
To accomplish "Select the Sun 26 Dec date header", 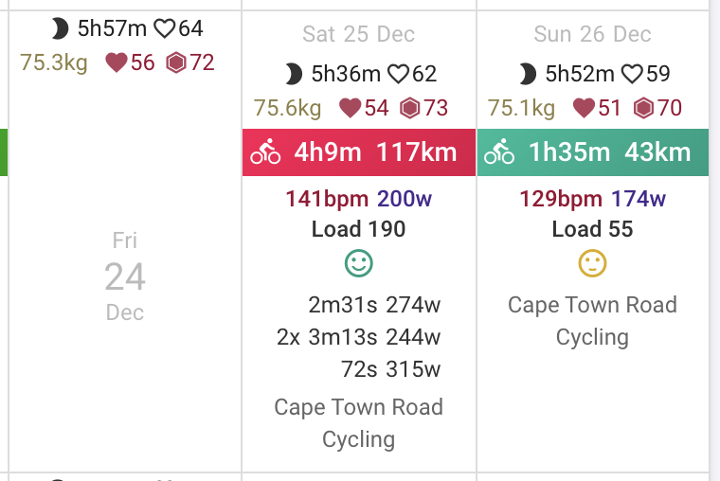I will (592, 34).
